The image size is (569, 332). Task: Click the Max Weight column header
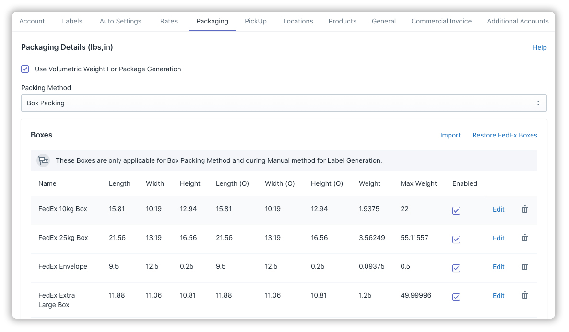(419, 183)
